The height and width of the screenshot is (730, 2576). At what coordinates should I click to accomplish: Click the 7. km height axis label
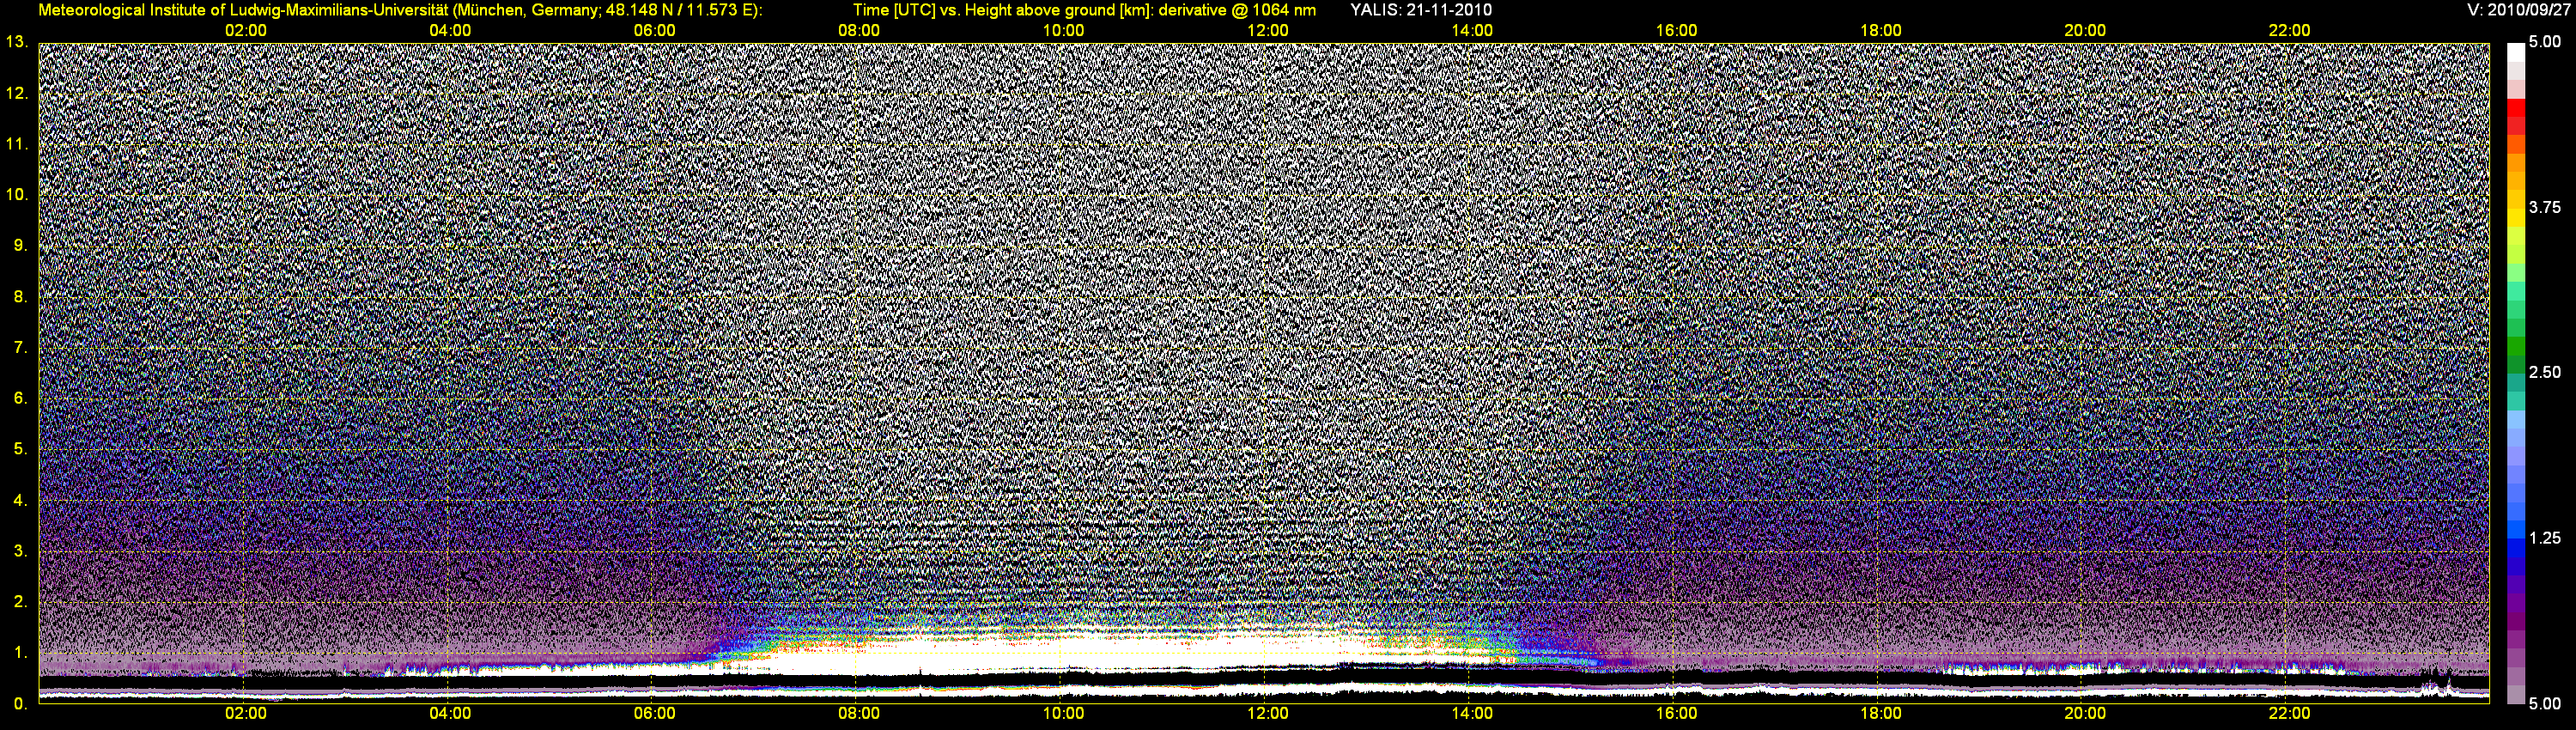pos(20,347)
